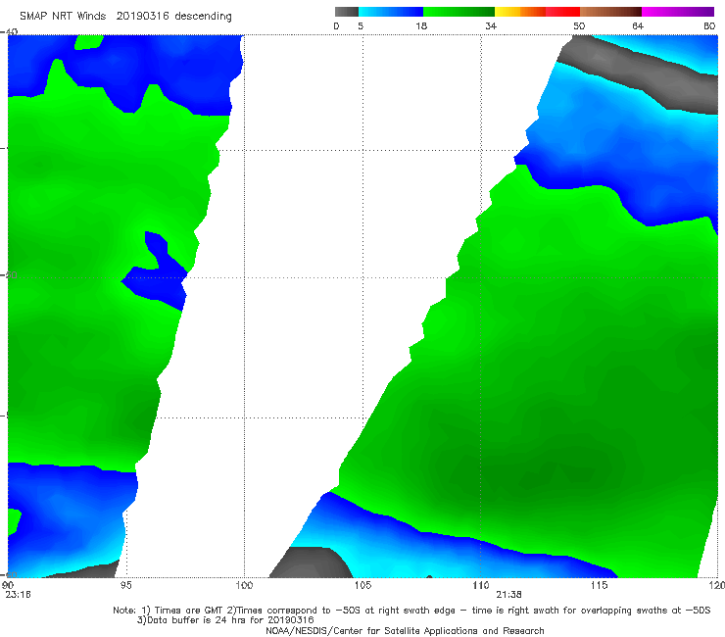Screen dimensions: 725x637
Task: Click the brown 50–64 color bar segment
Action: tap(610, 12)
